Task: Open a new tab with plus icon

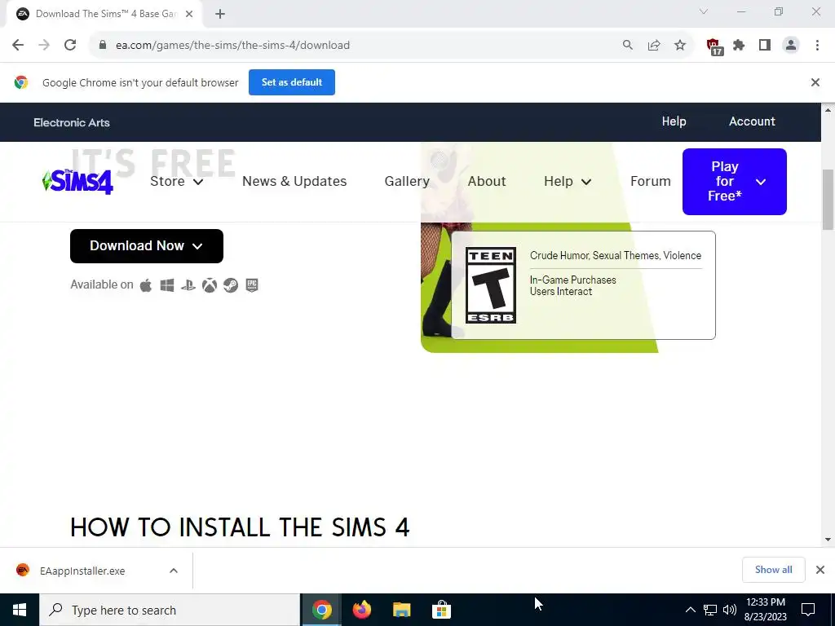Action: click(x=220, y=15)
